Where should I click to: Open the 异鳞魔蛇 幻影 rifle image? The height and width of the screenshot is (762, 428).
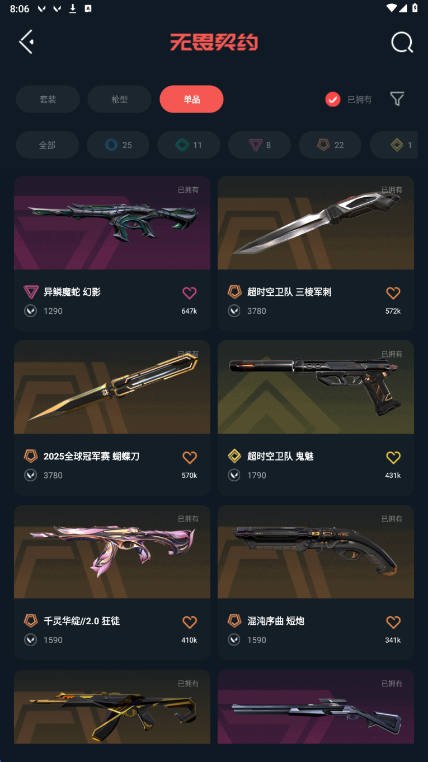[x=112, y=223]
